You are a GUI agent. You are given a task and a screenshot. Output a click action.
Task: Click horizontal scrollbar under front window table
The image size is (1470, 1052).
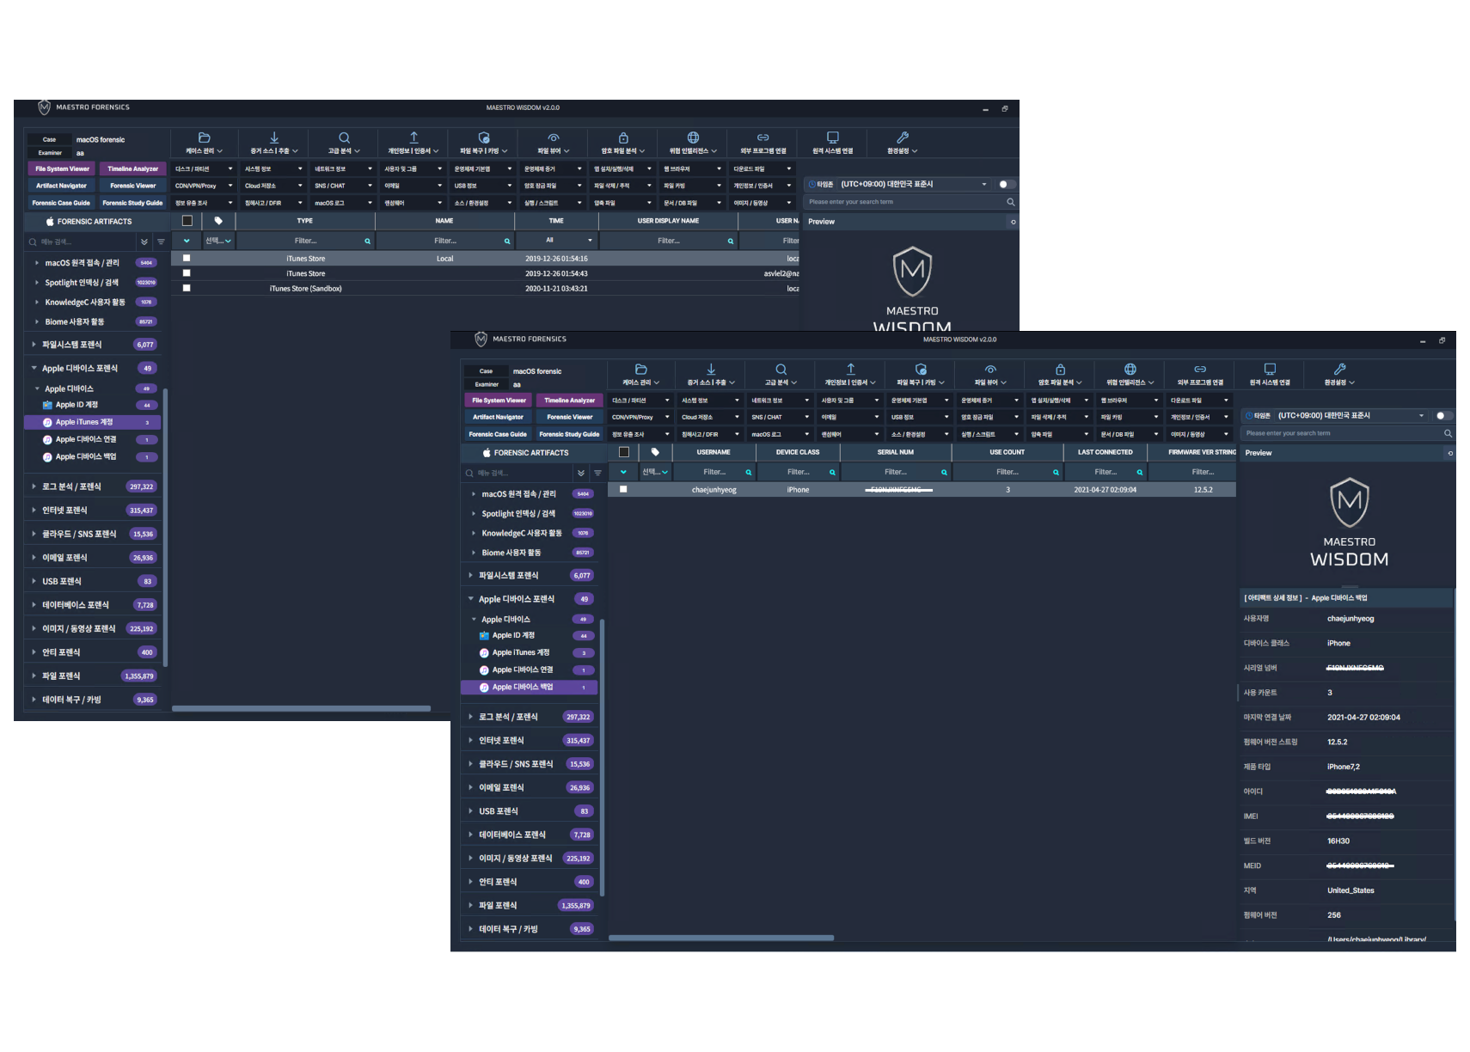pos(721,938)
